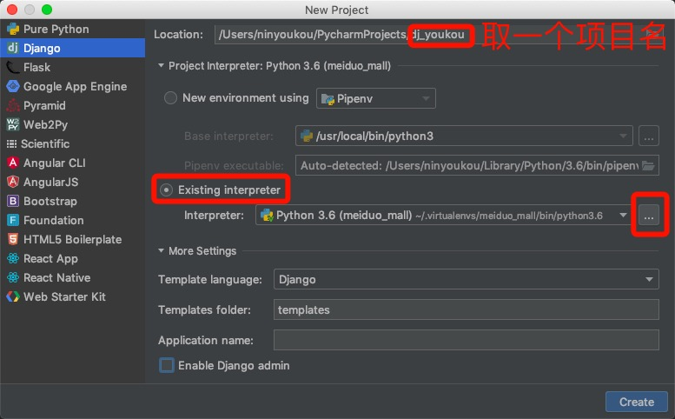675x419 pixels.
Task: Click folder icon in Pipenv executable field
Action: pos(648,165)
